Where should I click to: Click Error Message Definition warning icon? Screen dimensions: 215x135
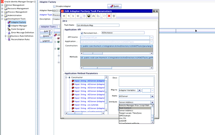point(9,33)
